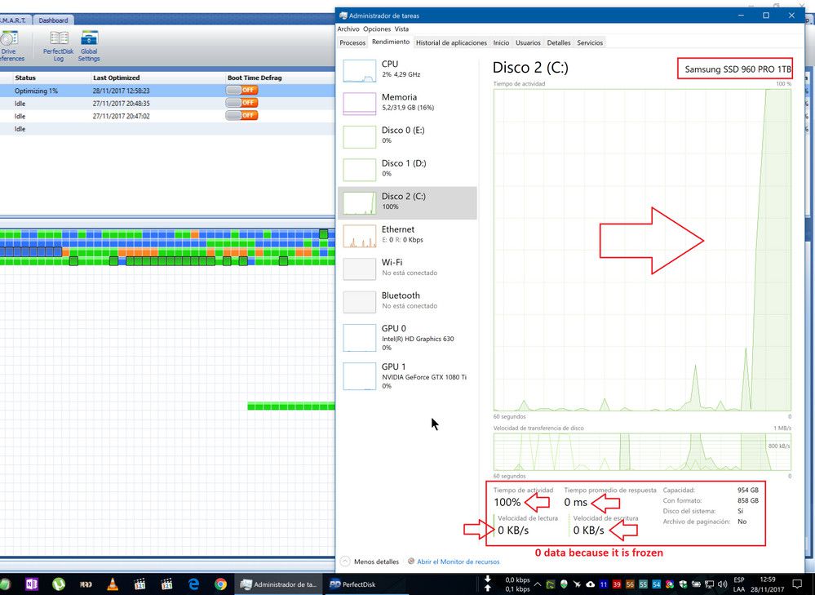Click Menos detalles in task manager

tap(376, 562)
